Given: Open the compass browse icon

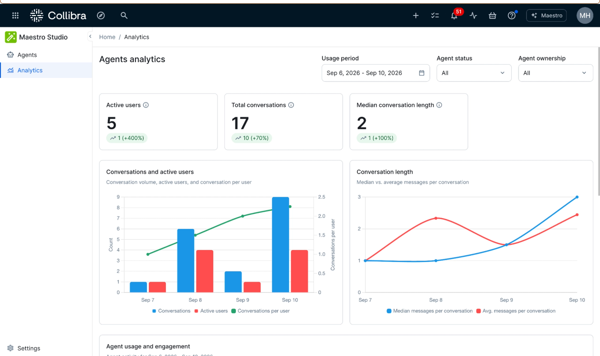Looking at the screenshot, I should coord(101,15).
